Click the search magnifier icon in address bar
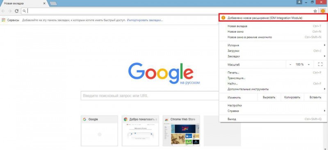The height and width of the screenshot is (150, 328). click(x=24, y=11)
